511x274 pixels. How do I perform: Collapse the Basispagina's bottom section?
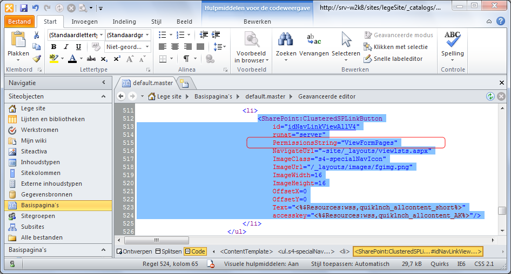click(104, 250)
